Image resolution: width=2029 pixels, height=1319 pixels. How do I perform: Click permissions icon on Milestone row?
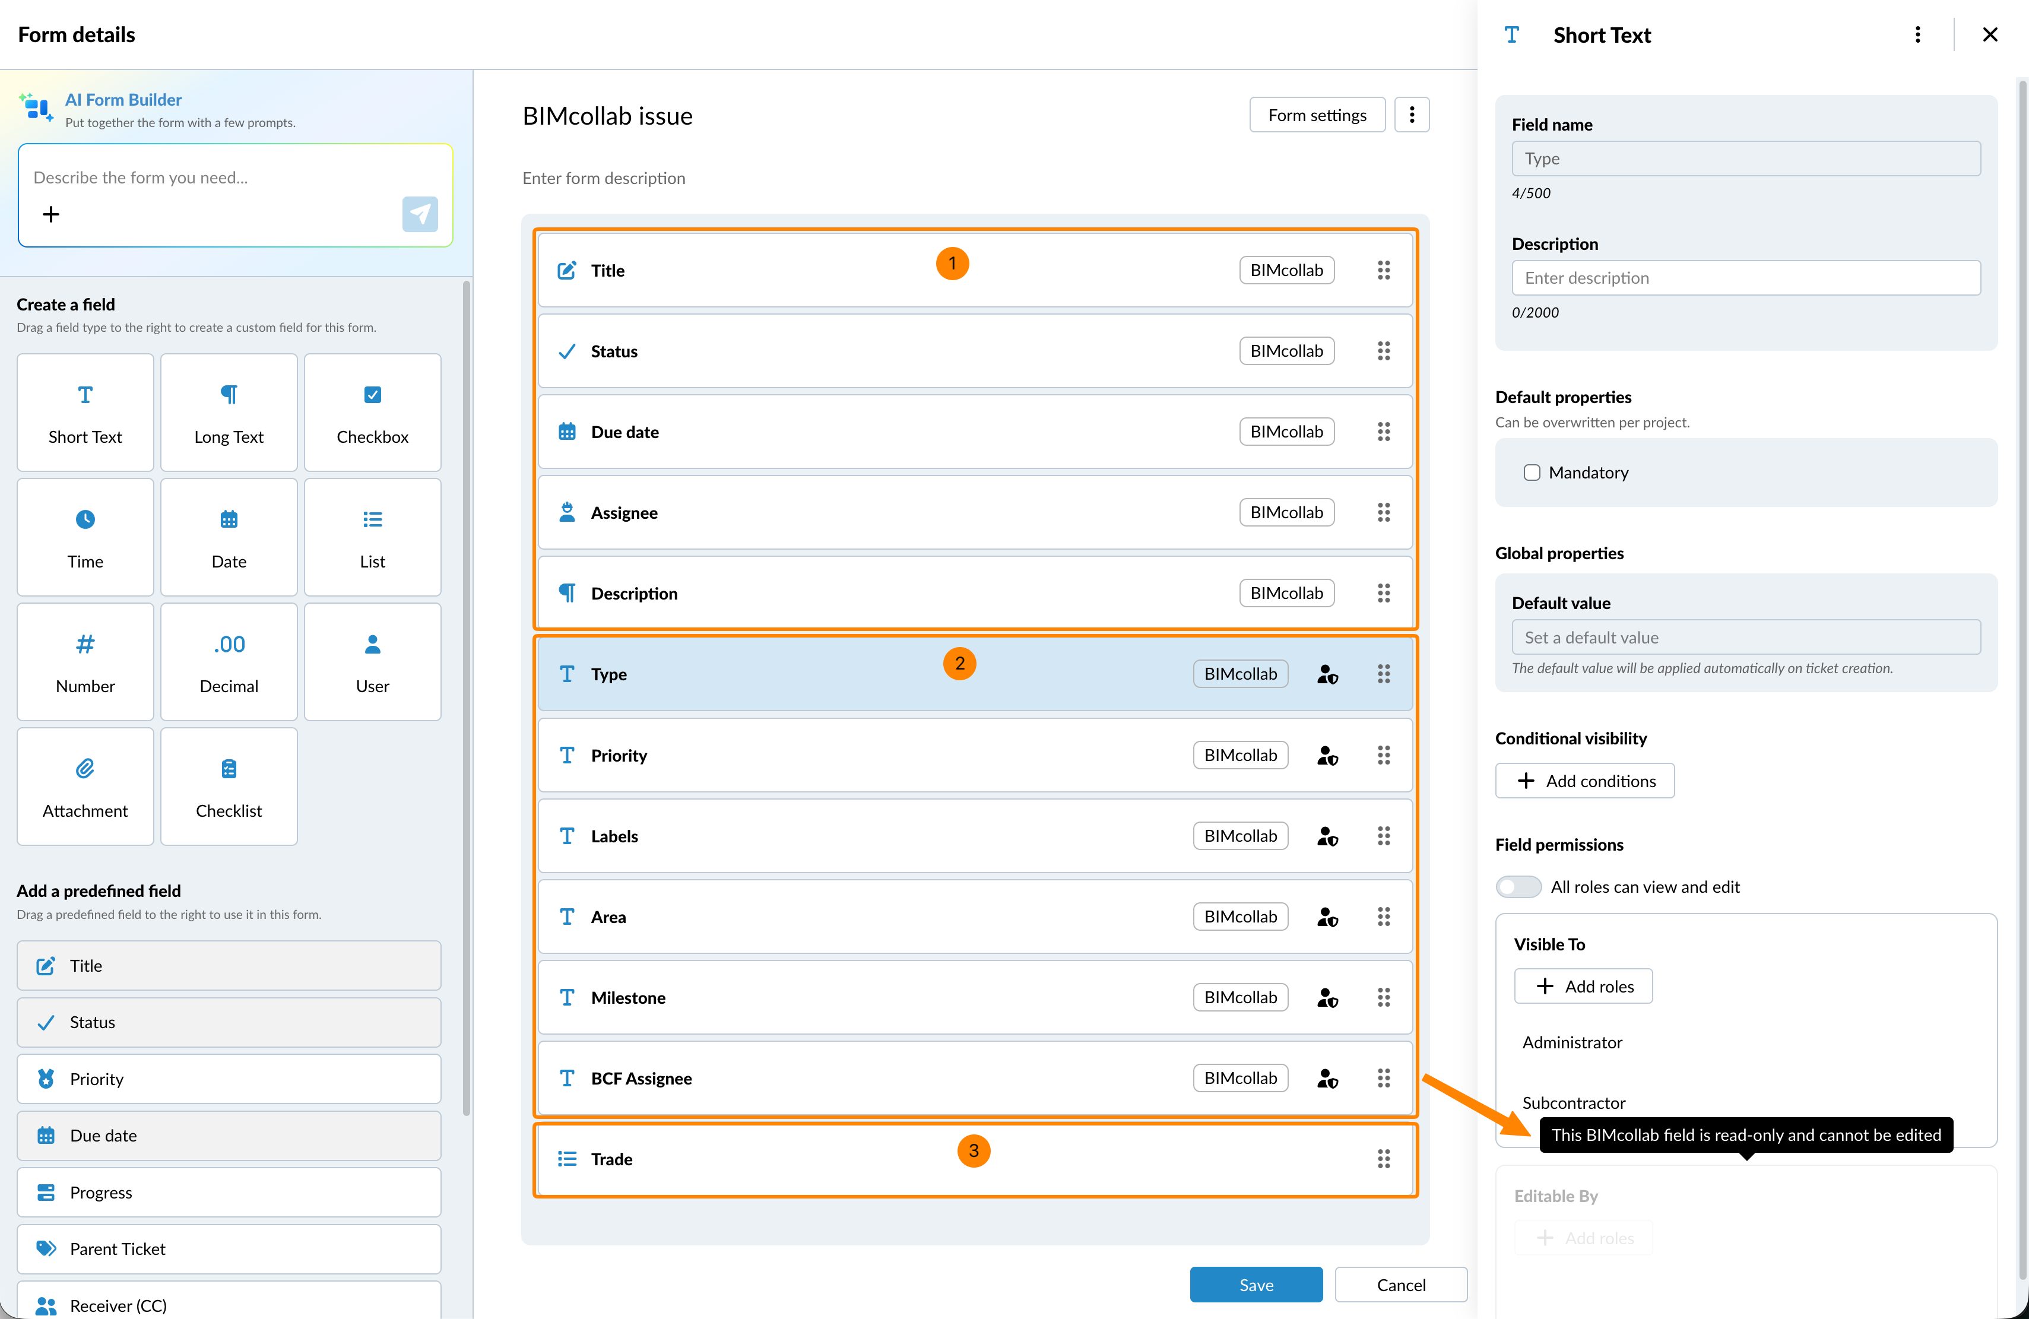(1327, 998)
